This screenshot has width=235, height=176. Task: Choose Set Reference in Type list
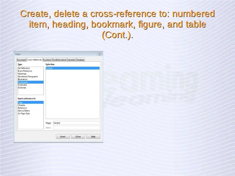pyautogui.click(x=24, y=68)
